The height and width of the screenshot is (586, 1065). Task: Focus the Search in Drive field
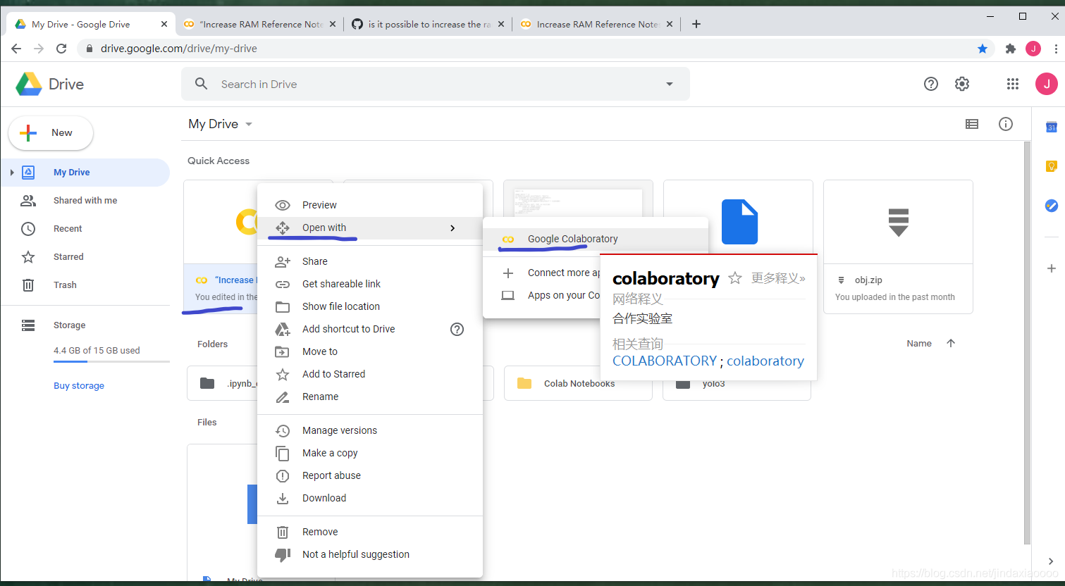pyautogui.click(x=436, y=84)
